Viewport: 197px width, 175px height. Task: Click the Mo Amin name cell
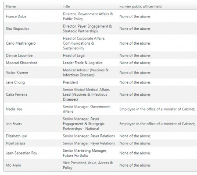pos(14,165)
